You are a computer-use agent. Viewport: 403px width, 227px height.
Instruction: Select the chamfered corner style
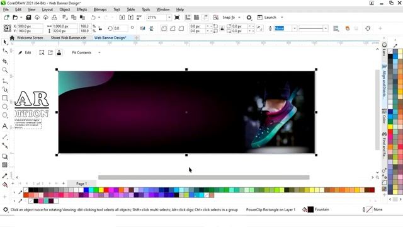coord(181,28)
